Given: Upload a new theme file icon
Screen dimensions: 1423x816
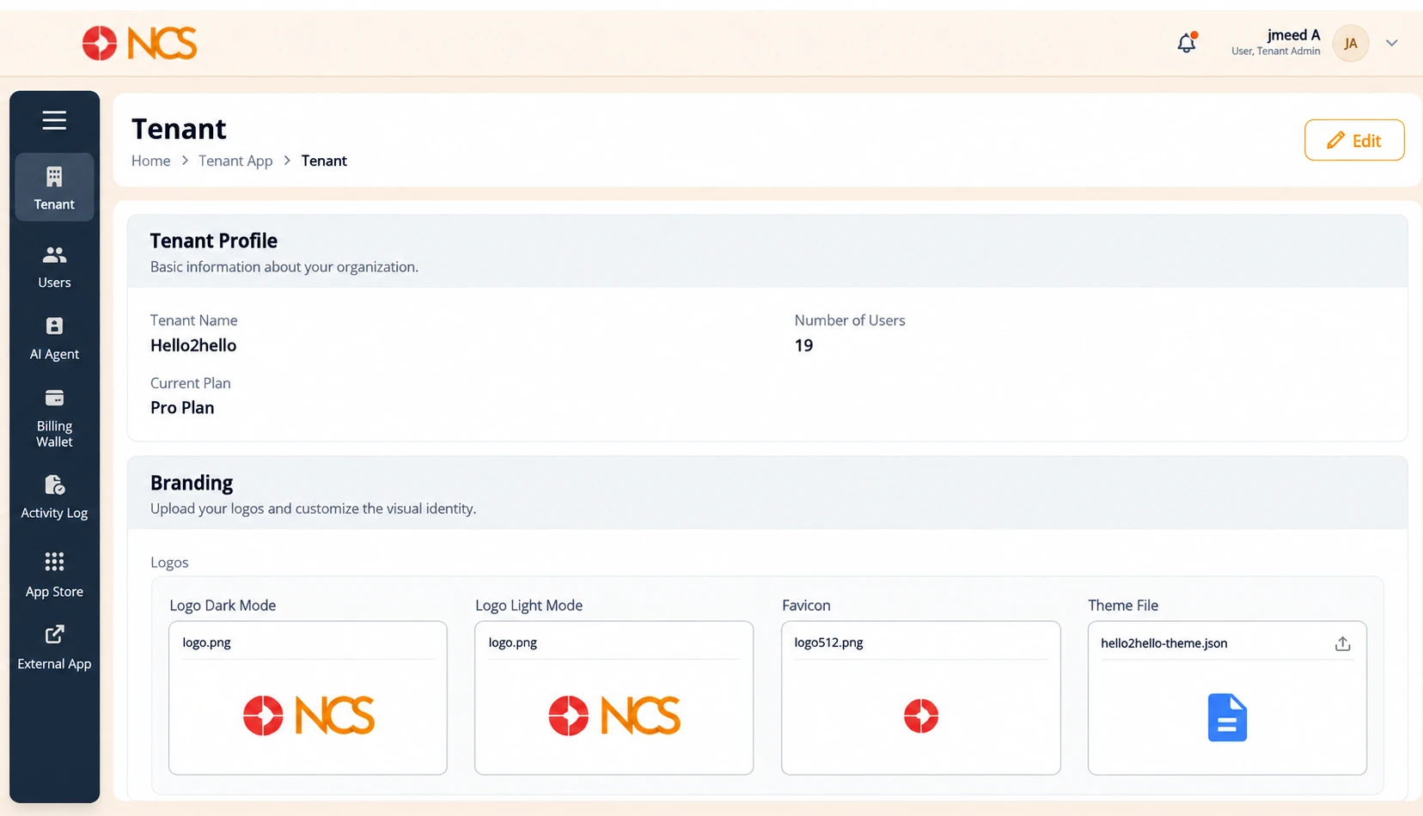Looking at the screenshot, I should click(x=1342, y=643).
